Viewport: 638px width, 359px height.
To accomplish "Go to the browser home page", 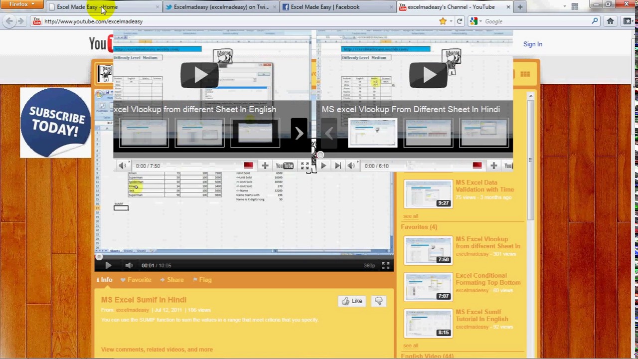I will click(x=610, y=21).
